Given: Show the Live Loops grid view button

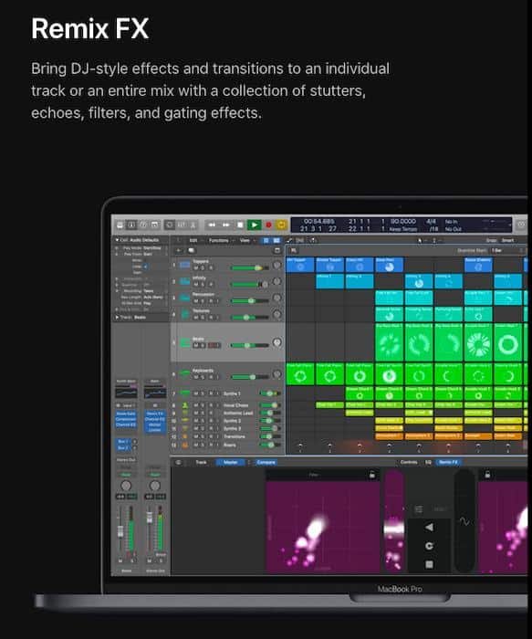Looking at the screenshot, I should [x=266, y=240].
